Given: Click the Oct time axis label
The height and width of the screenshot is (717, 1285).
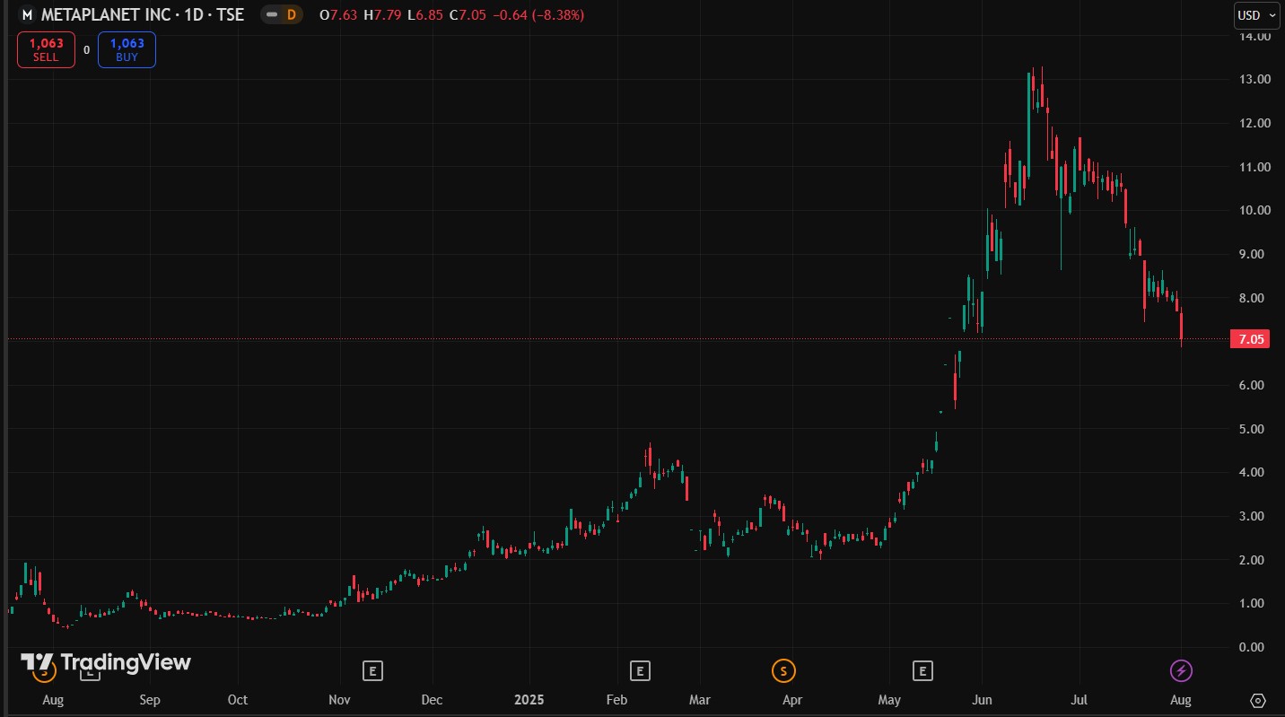Looking at the screenshot, I should coord(238,700).
